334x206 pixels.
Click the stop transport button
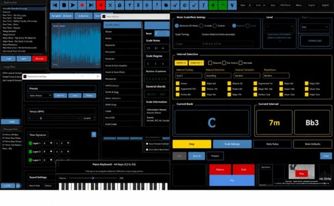click(x=64, y=5)
